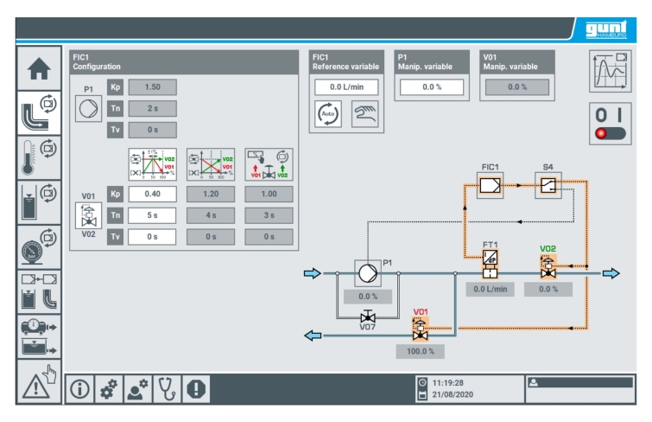The image size is (652, 422).
Task: Switch FIC1 to automatic mode
Action: click(x=328, y=114)
